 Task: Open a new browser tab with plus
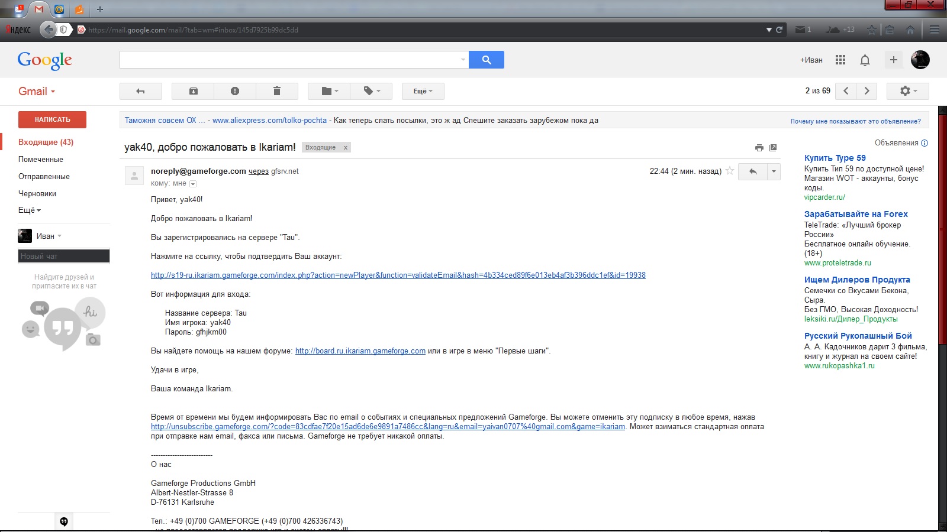tap(100, 9)
